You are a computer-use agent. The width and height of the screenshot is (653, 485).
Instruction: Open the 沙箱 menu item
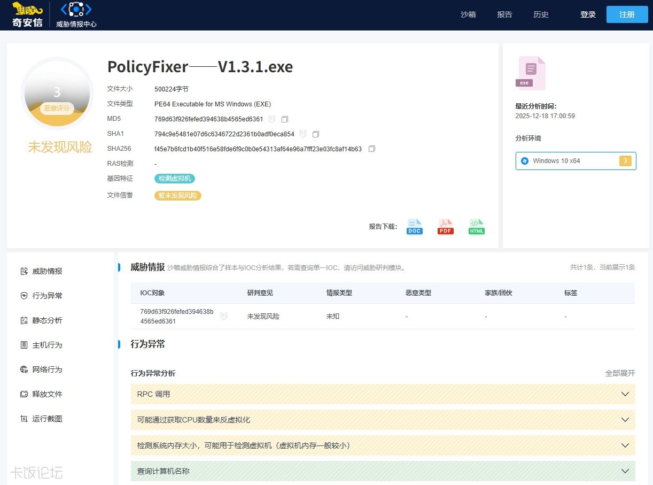pos(469,14)
